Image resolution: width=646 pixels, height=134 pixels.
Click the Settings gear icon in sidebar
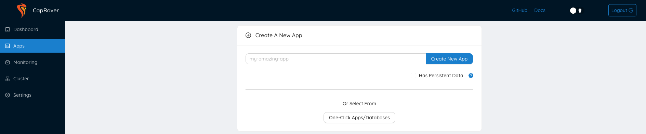click(8, 95)
